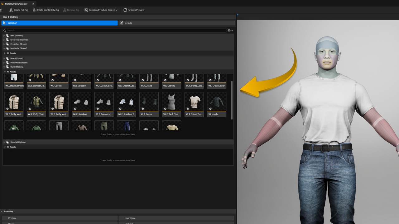This screenshot has height=224, width=399.
Task: Click the Beard (Groom) slot icon
Action: tap(8, 58)
